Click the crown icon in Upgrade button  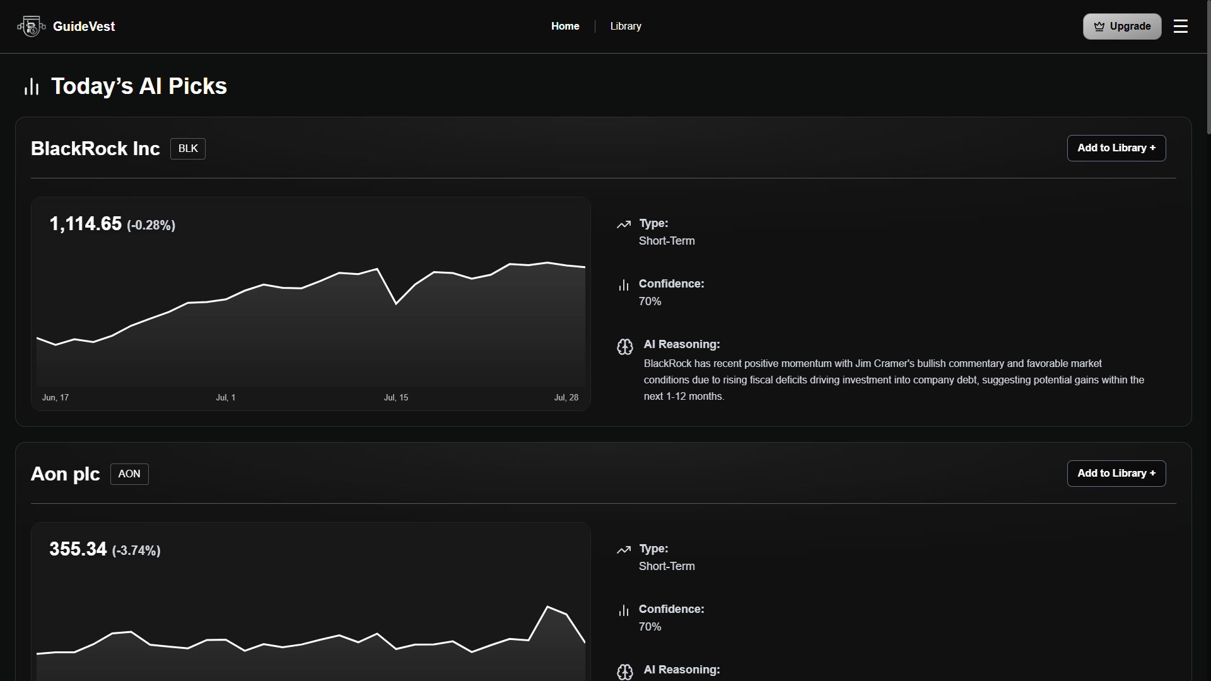click(1099, 26)
